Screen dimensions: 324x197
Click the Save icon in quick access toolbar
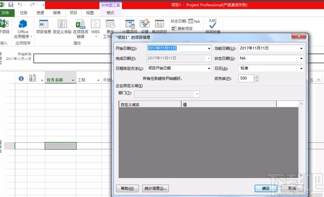pos(11,4)
